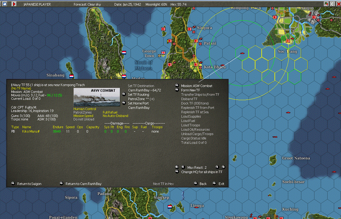
Task: Click the arrow beside Set Home Port
Action: 124,103
